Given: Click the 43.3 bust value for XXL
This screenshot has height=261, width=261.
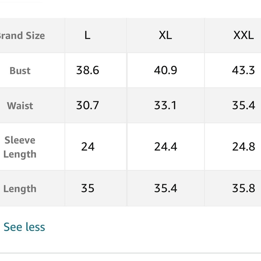Looking at the screenshot, I should coord(243,70).
